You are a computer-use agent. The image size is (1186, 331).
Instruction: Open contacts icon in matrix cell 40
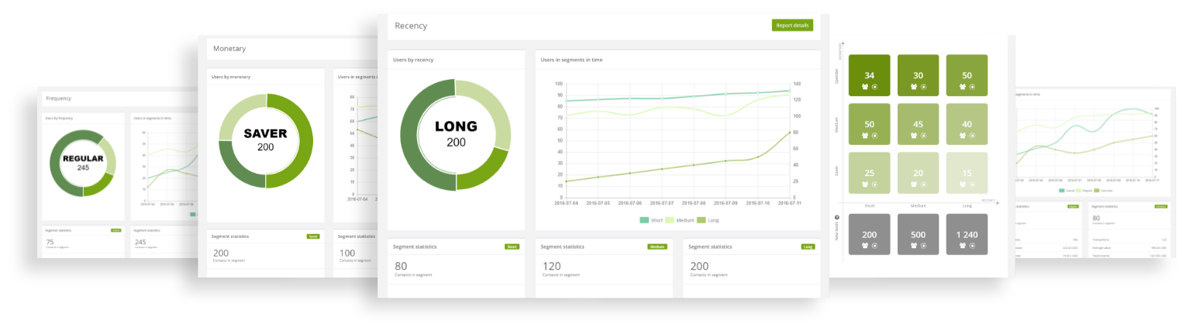(x=963, y=136)
